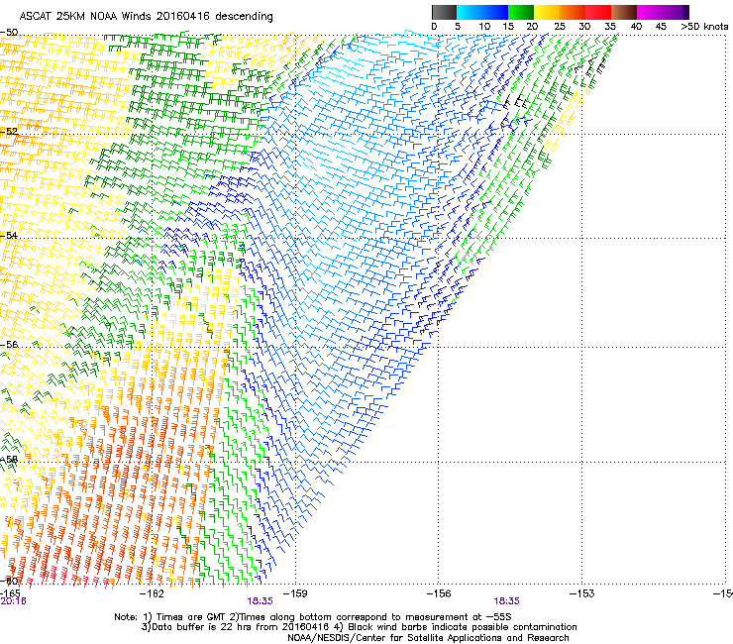
Task: Click the legend label 10
Action: tap(484, 26)
